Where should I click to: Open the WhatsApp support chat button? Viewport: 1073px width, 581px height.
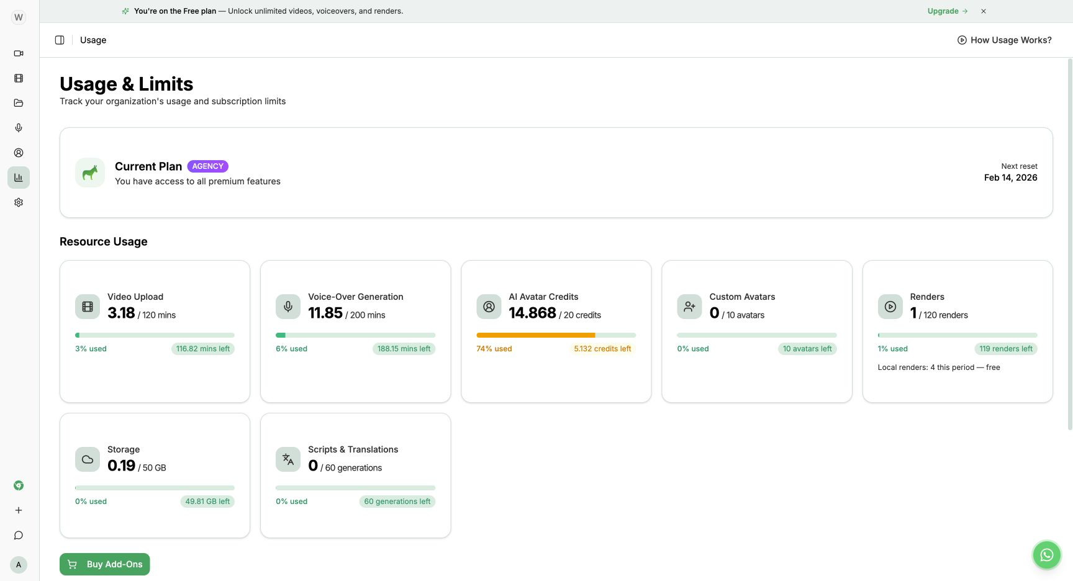coord(1047,555)
